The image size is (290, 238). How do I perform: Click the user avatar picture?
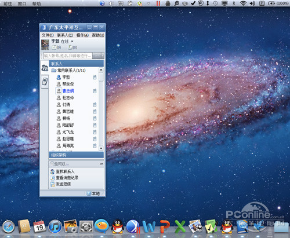(x=45, y=45)
